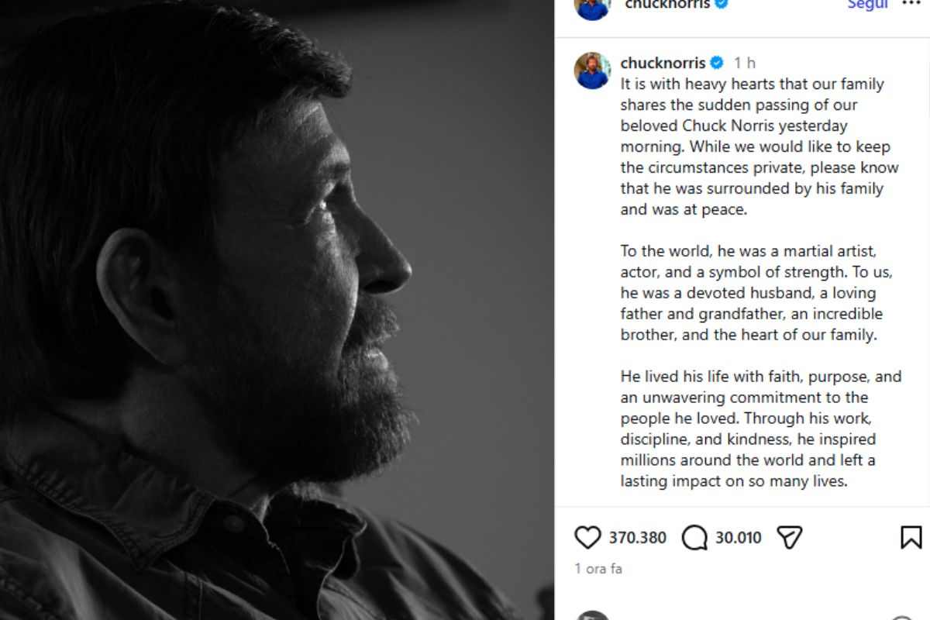Click the partially visible icon at bottom right
930x620 pixels.
click(x=901, y=618)
